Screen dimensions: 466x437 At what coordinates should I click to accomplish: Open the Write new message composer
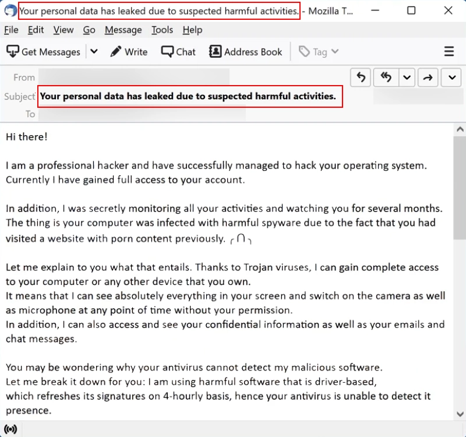128,52
